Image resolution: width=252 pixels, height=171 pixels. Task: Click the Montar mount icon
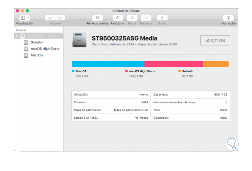point(162,18)
